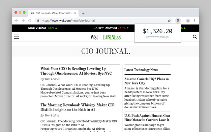Click the green macOS maximize window button
Screen dimensions: 211x132
pyautogui.click(x=24, y=13)
